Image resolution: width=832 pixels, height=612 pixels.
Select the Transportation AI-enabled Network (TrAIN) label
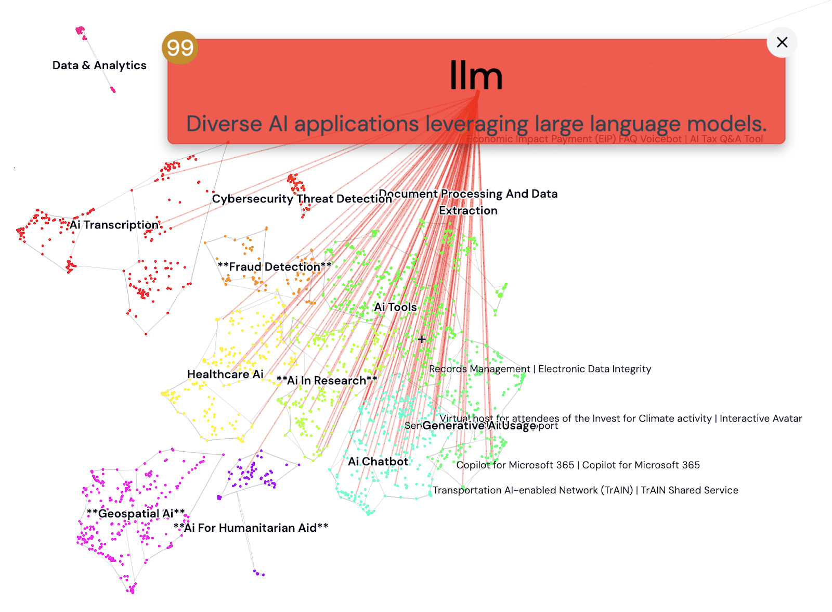pos(585,490)
